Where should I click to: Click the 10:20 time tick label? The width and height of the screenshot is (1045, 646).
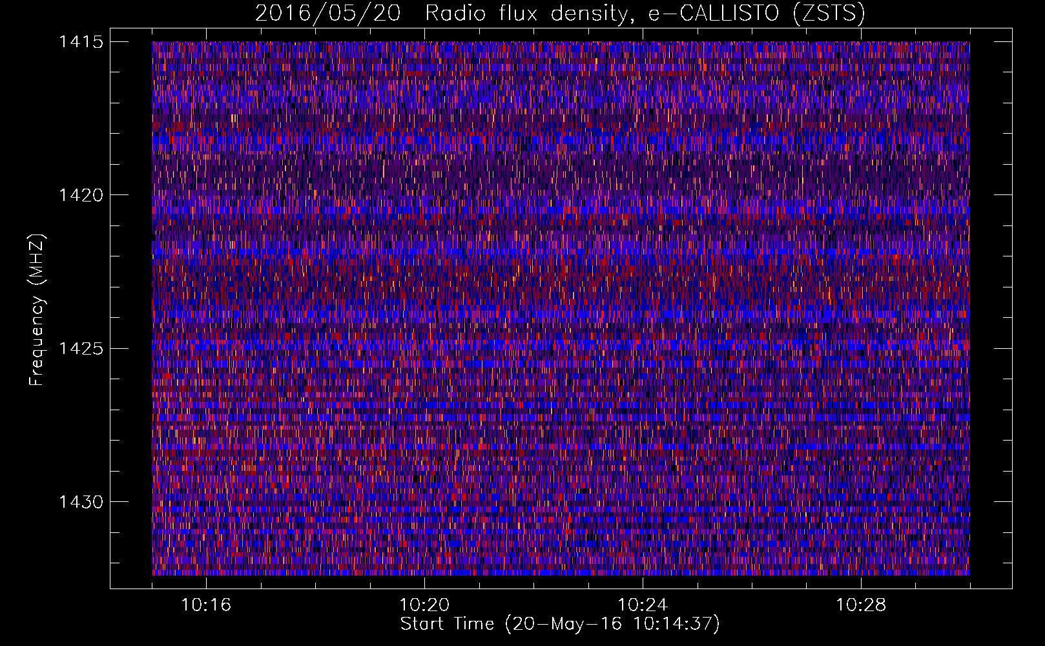pyautogui.click(x=424, y=605)
